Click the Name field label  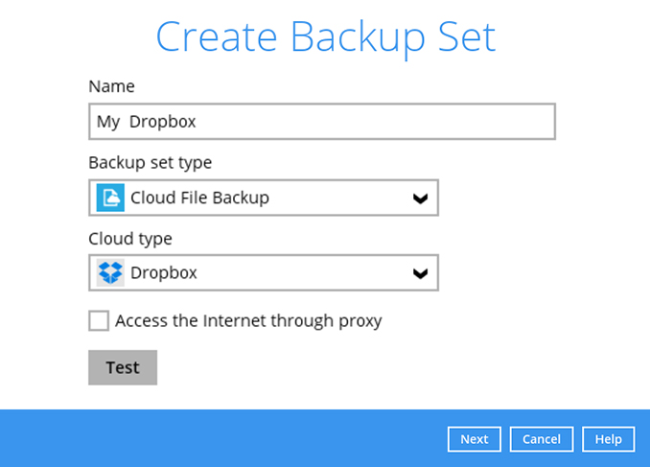(111, 86)
